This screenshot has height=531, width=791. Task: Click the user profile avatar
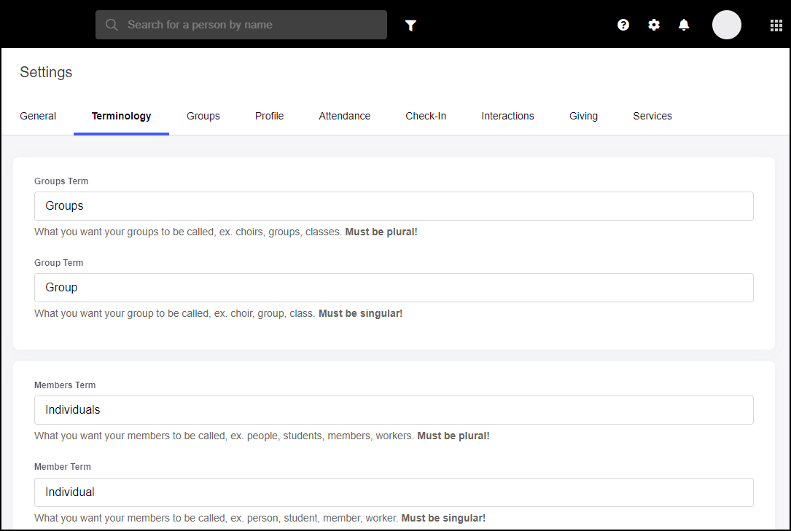[726, 25]
